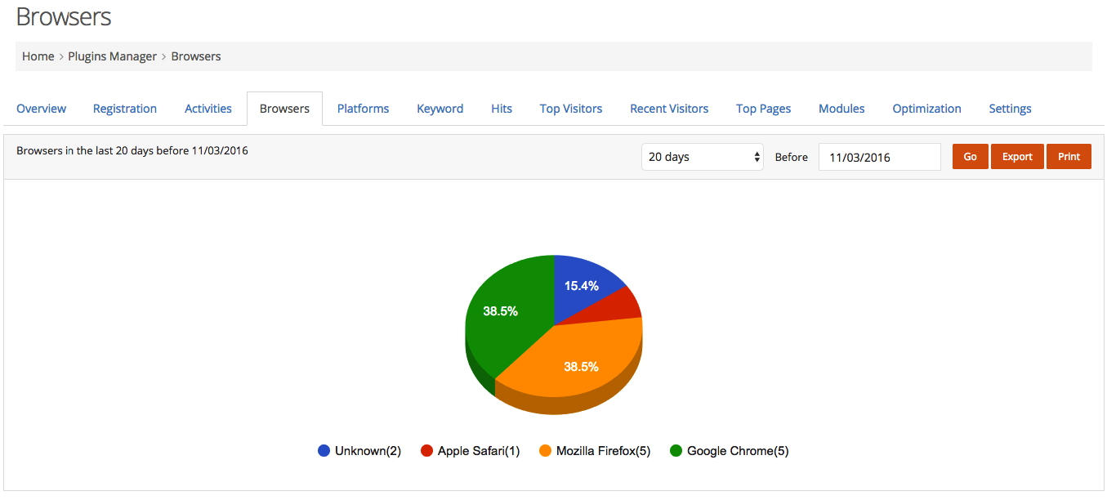Go to the Platforms tab

click(x=363, y=109)
